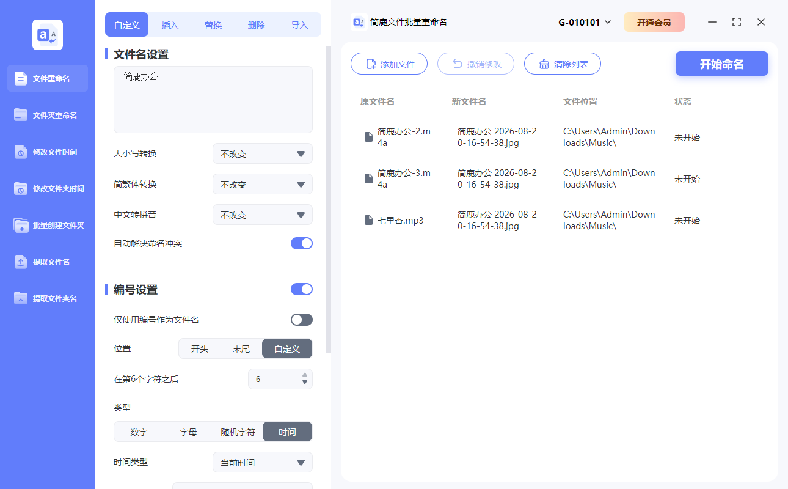Click the 文件重命名 sidebar icon
The width and height of the screenshot is (788, 489).
(x=21, y=78)
